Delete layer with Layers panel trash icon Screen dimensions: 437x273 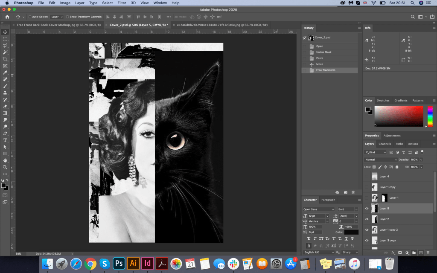(428, 253)
